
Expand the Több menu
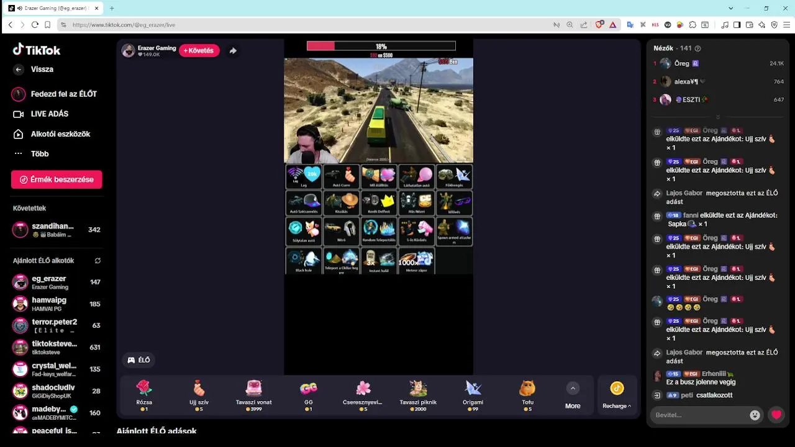[x=31, y=153]
